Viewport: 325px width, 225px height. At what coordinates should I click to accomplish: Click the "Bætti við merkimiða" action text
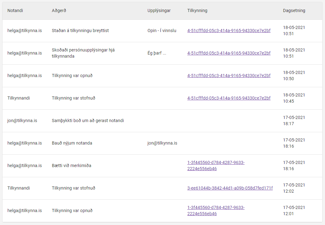click(71, 166)
